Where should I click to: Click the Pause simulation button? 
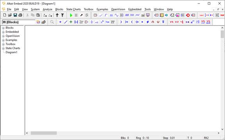pyautogui.click(x=76, y=15)
